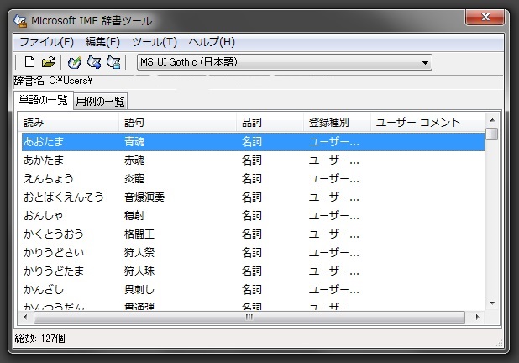
Task: Select the えんちょう row
Action: click(253, 179)
